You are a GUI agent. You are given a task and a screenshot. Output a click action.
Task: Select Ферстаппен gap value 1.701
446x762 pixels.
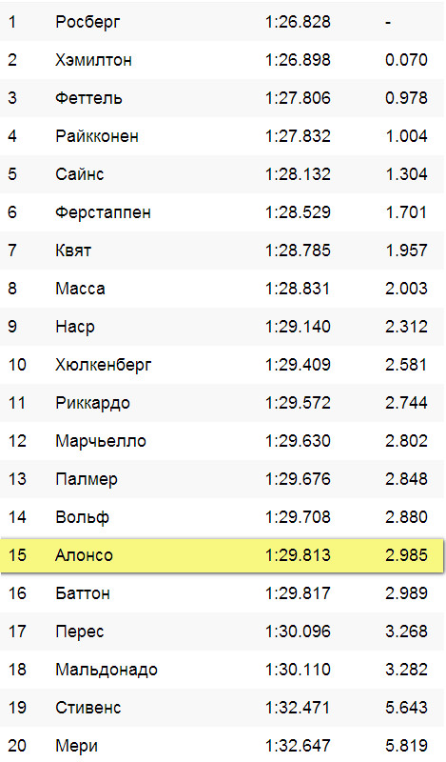pos(406,212)
